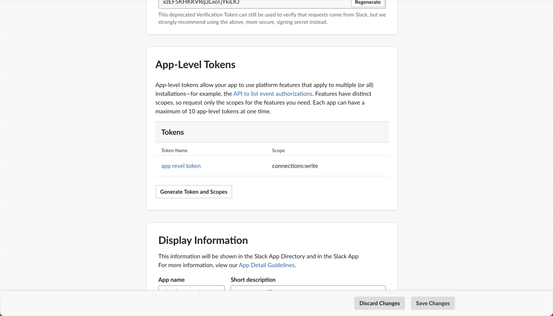The width and height of the screenshot is (553, 316).
Task: Click the Display Information heading
Action: (x=203, y=240)
